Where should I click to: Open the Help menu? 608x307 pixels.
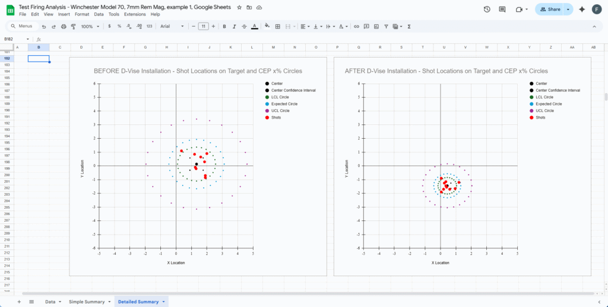pyautogui.click(x=155, y=14)
